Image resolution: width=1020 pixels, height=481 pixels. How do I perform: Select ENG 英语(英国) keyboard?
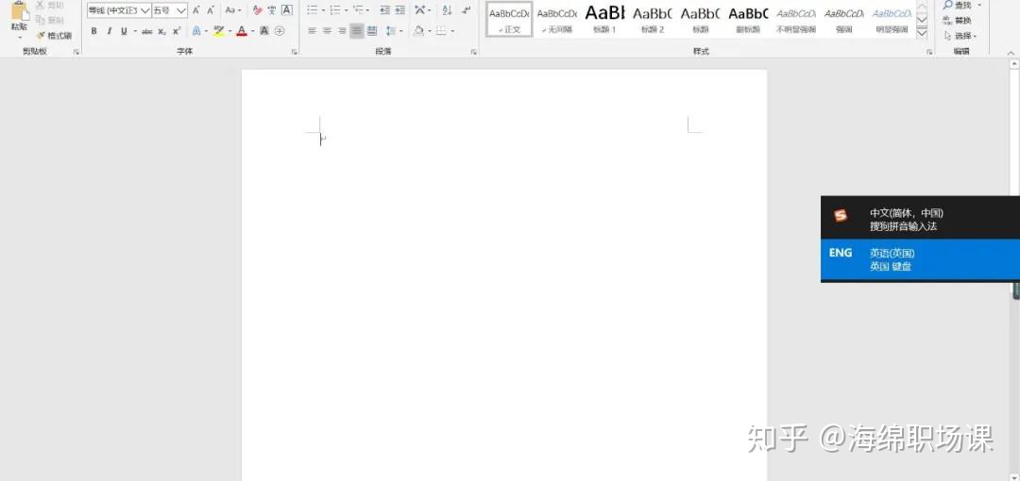tap(920, 259)
